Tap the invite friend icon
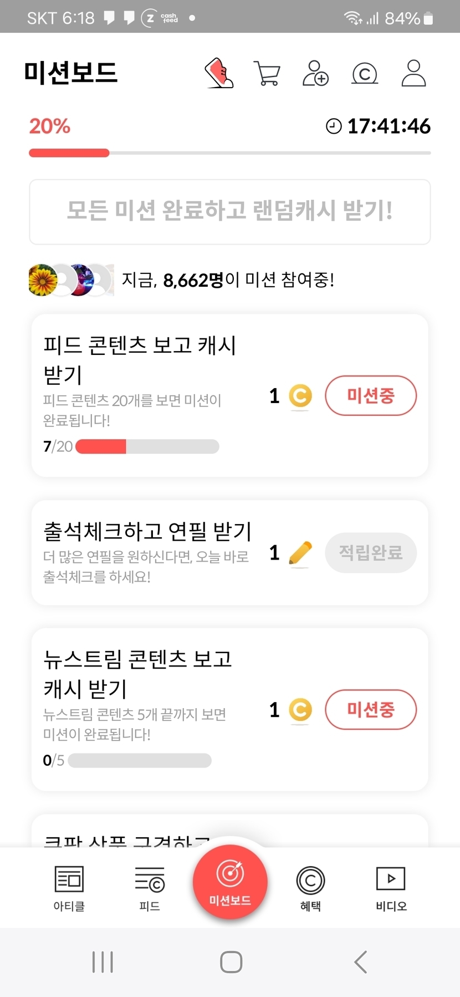The image size is (460, 997). 315,73
